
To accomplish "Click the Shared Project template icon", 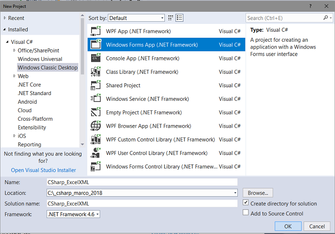I will pos(95,85).
